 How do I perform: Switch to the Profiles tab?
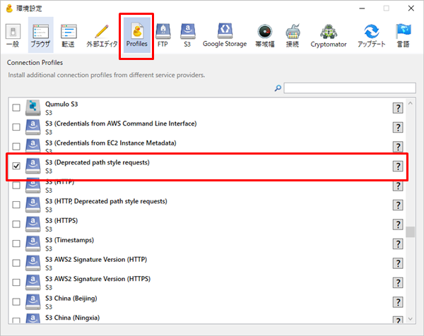tap(137, 35)
